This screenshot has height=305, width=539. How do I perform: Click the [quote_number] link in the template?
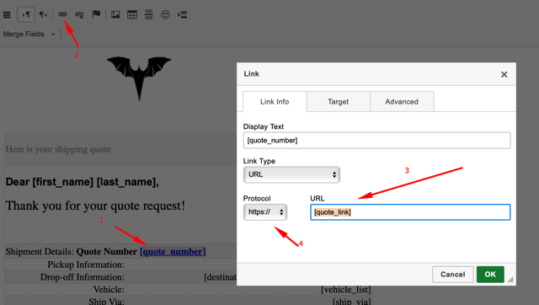click(x=173, y=251)
